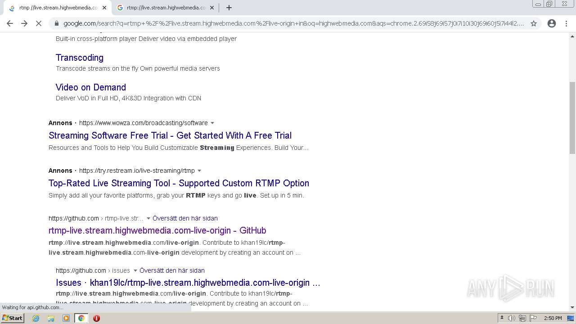Open media player from taskbar

66,318
